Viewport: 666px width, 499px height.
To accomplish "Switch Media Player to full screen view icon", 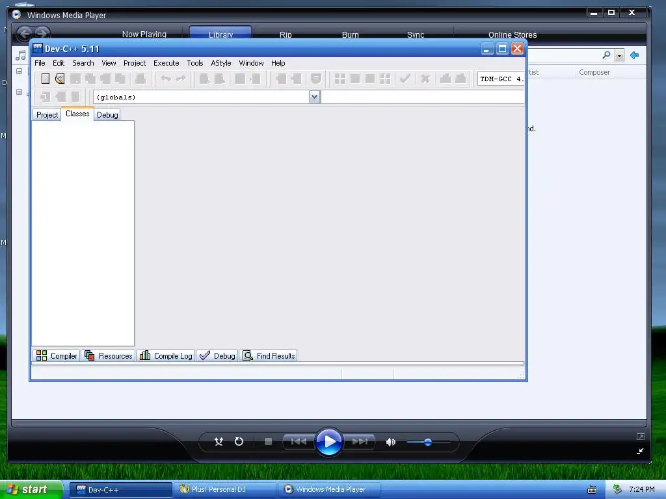I will (641, 436).
